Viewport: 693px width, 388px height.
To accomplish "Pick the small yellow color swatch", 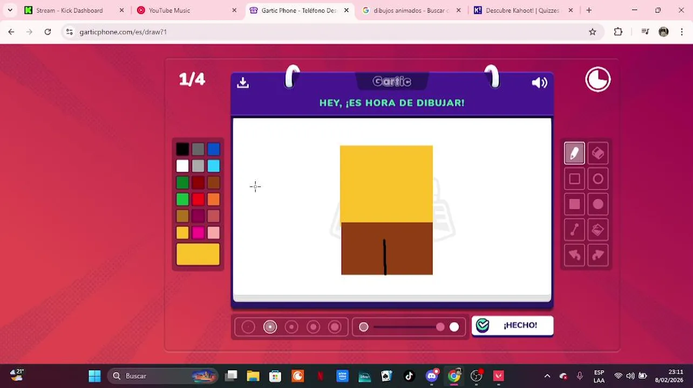I will point(182,233).
